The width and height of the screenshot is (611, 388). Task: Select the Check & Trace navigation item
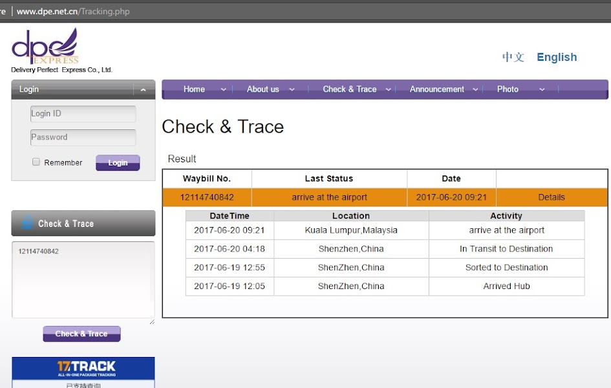point(350,89)
